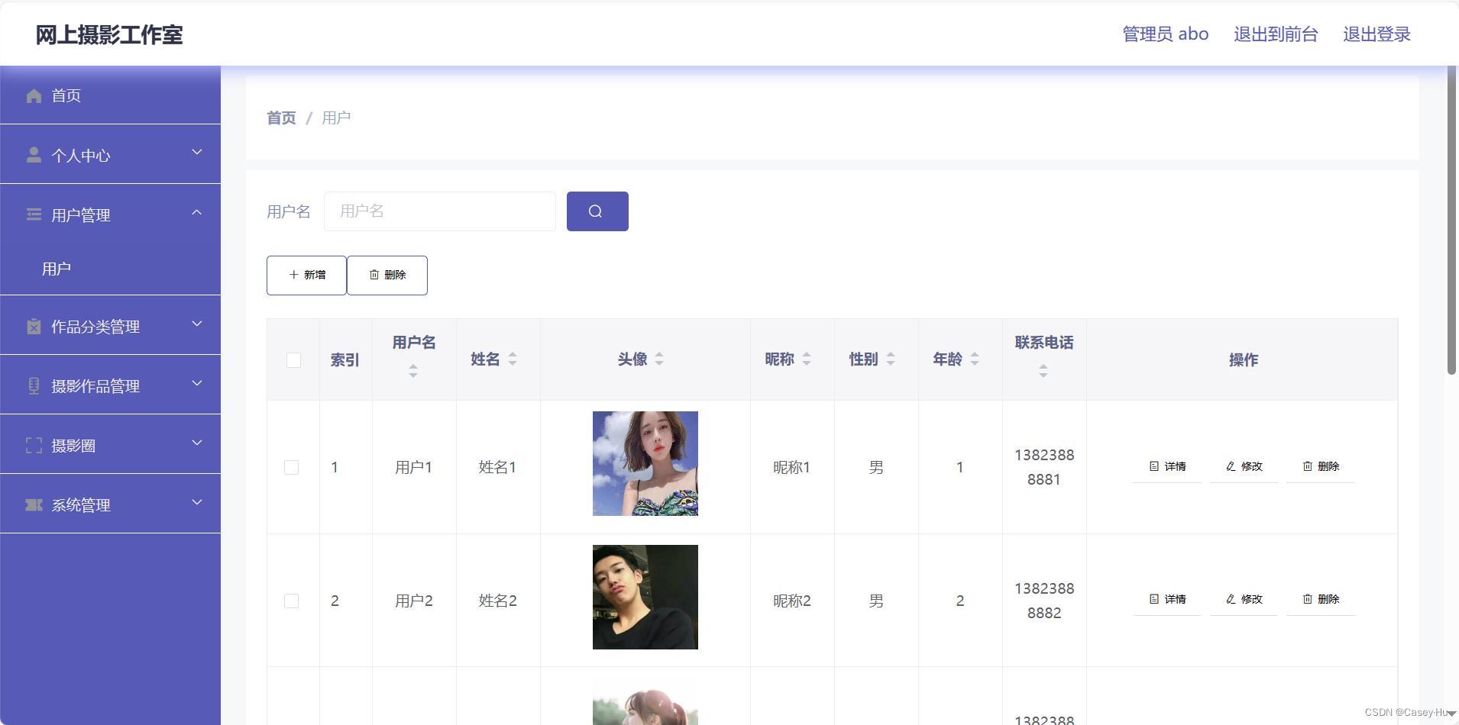This screenshot has width=1459, height=725.
Task: Click the 13823888881 phone cell
Action: coord(1044,467)
